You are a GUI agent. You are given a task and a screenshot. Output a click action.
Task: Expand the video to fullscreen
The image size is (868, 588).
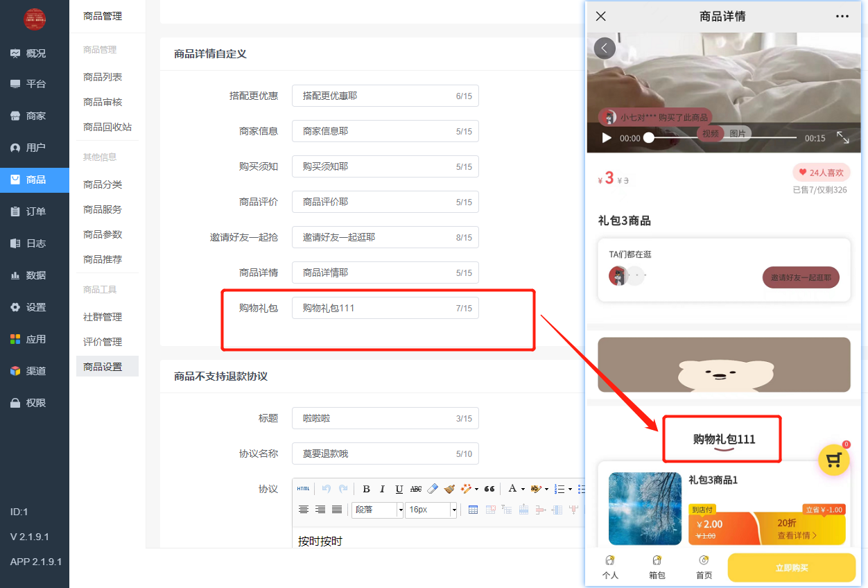842,137
